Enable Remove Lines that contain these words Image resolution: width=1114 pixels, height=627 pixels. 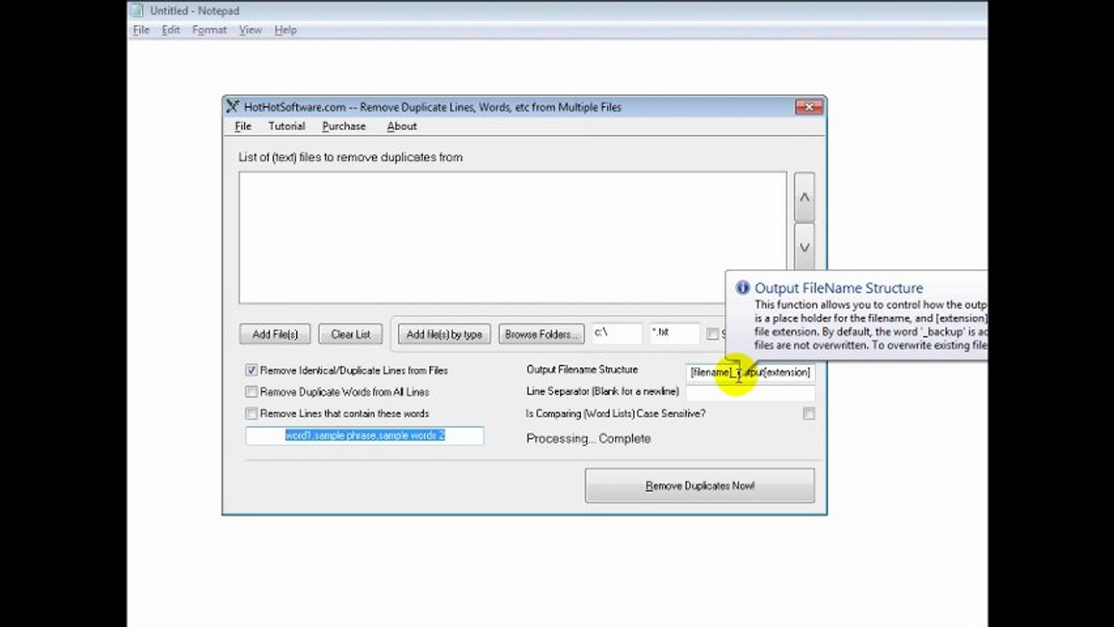pos(251,414)
